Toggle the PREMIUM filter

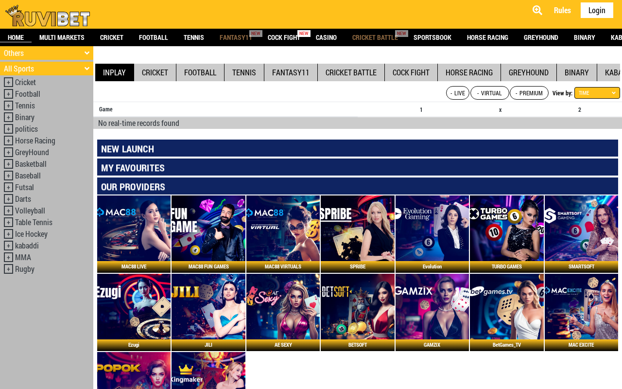click(x=529, y=93)
